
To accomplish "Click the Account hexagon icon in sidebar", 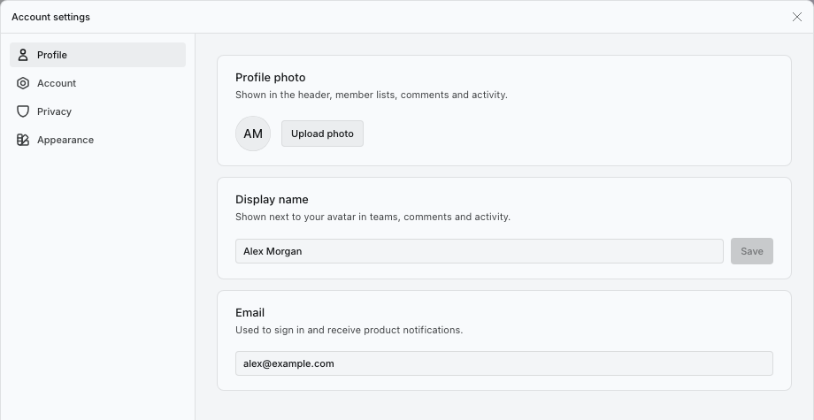I will coord(23,83).
